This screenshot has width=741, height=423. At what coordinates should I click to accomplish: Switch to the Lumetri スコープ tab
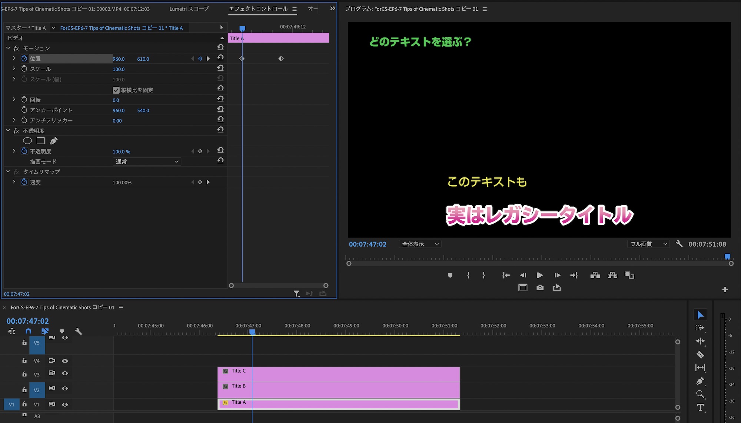pyautogui.click(x=189, y=9)
